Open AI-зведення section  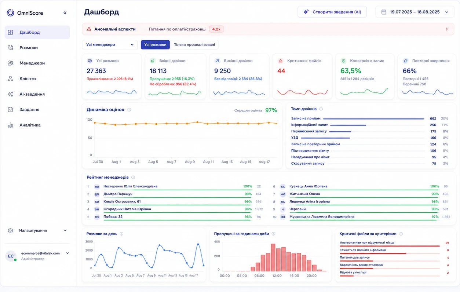(x=37, y=94)
